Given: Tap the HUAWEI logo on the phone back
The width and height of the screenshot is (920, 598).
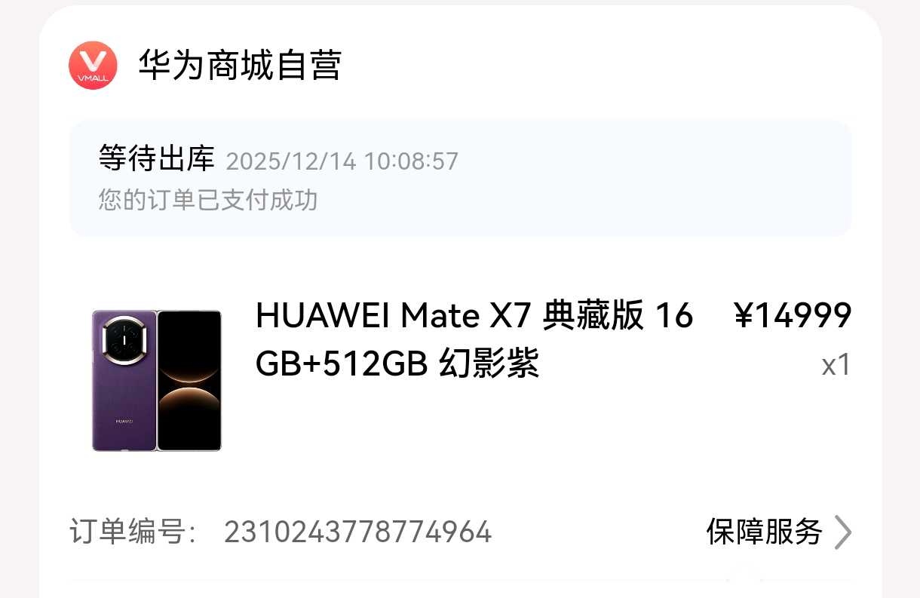Looking at the screenshot, I should tap(124, 422).
